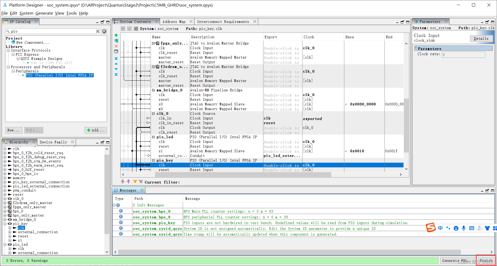497x266 pixels.
Task: Collapse Interface Protocols in IP Catalog library
Action: (8, 50)
